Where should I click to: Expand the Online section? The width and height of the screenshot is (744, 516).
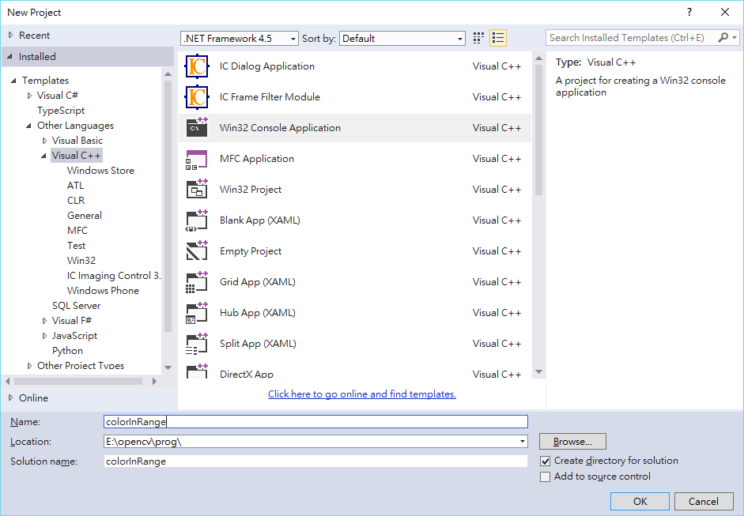click(x=10, y=398)
